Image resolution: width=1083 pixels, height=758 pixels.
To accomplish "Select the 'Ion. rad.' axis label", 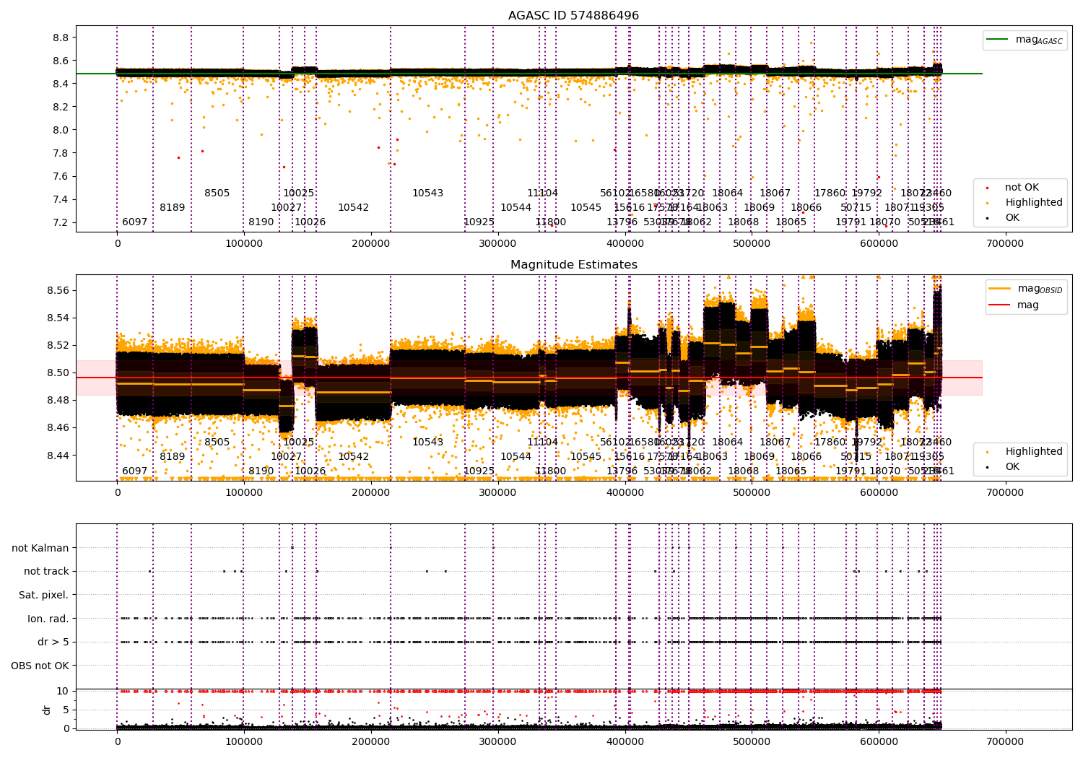I will [x=48, y=619].
